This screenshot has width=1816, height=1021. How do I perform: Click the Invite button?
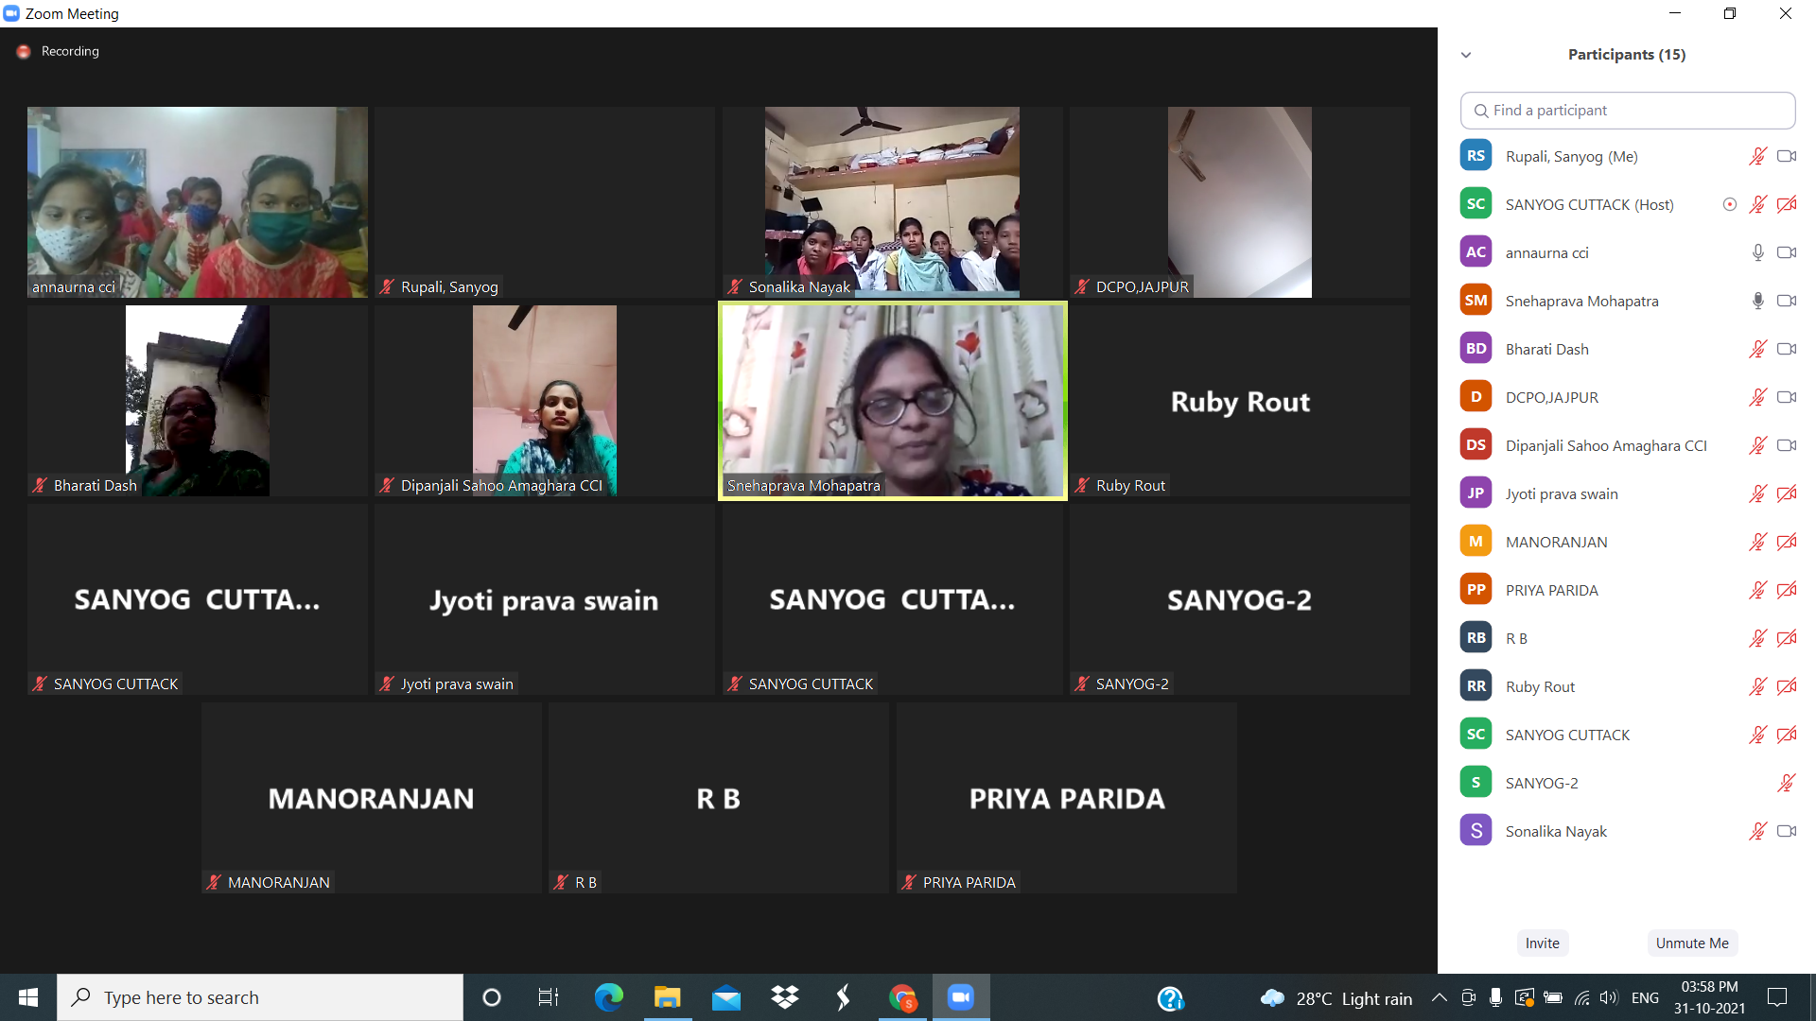(1542, 943)
